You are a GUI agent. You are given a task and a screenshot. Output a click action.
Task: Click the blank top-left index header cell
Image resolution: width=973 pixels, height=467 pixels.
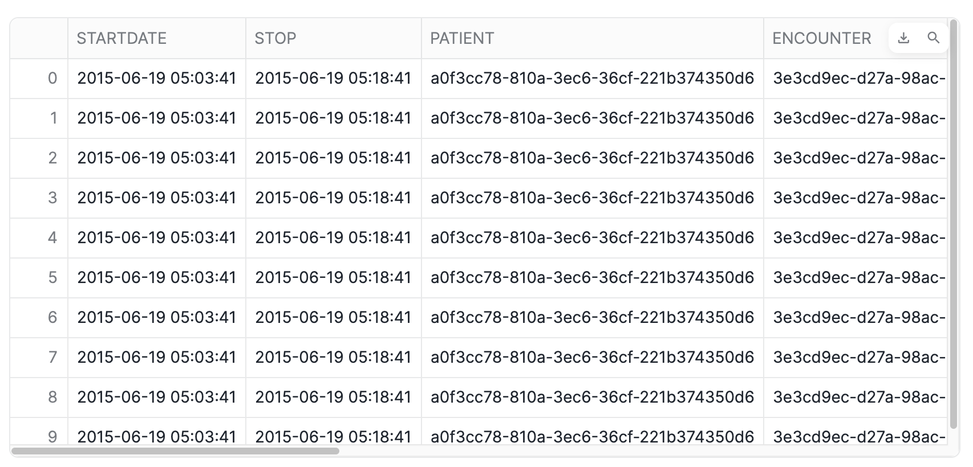(x=39, y=38)
